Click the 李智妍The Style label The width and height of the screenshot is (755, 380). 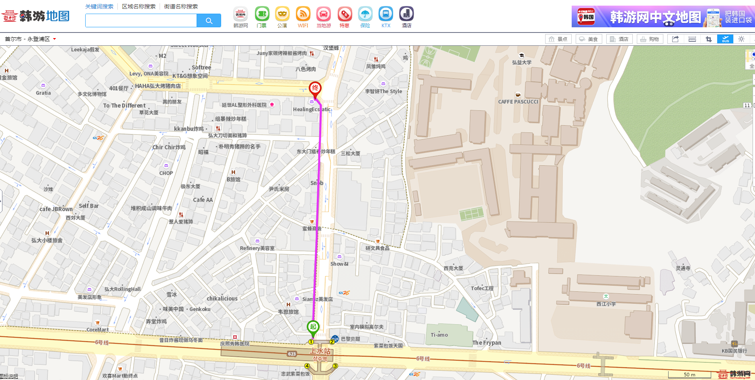pos(384,91)
